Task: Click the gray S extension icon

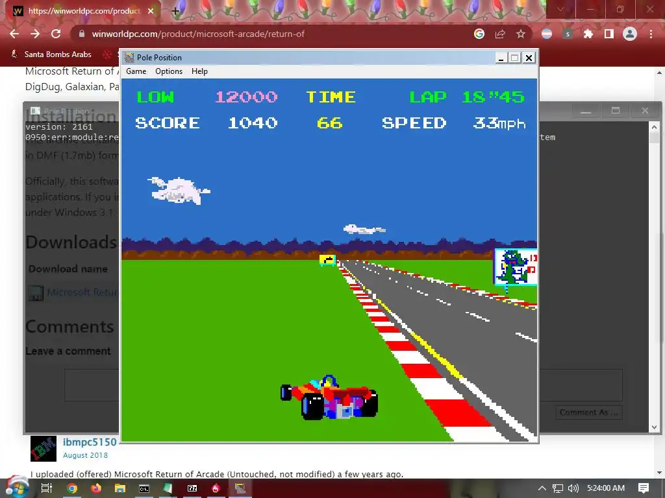Action: coord(568,34)
